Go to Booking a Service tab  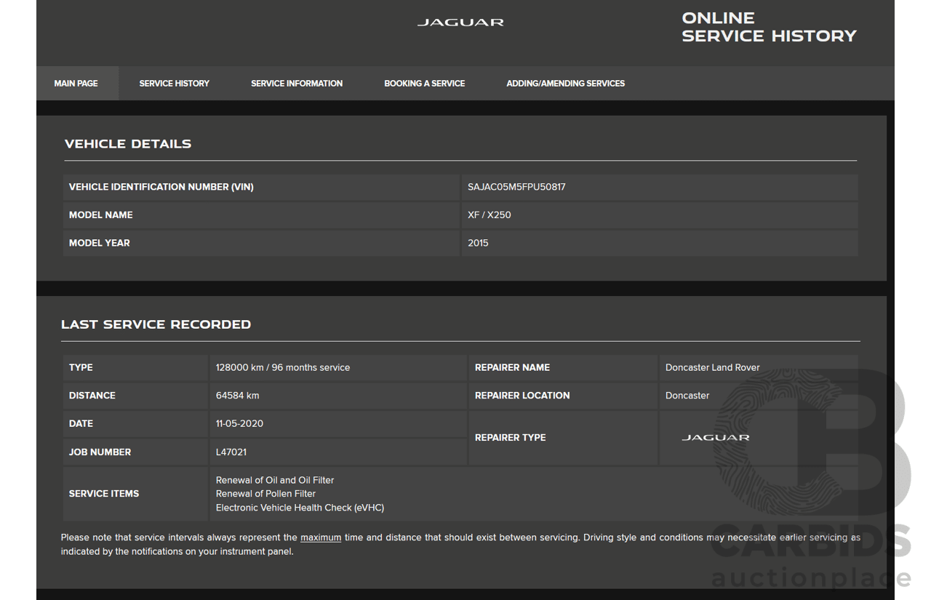(x=425, y=84)
